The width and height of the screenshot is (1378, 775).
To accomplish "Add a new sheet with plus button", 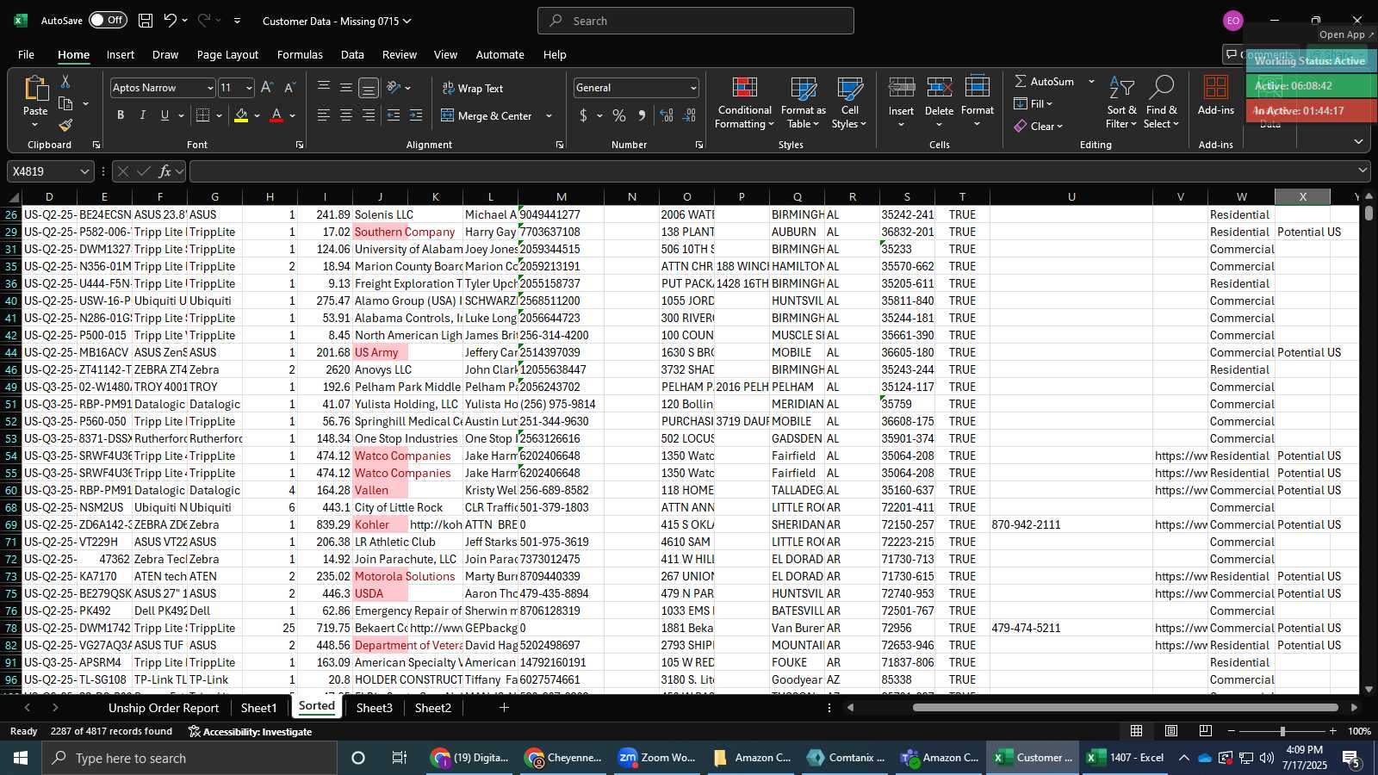I will click(504, 708).
